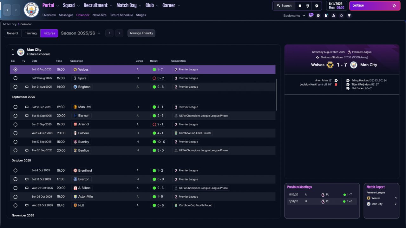406x228 pixels.
Task: Select the Arsenal fixture radio button
Action: pos(15,124)
